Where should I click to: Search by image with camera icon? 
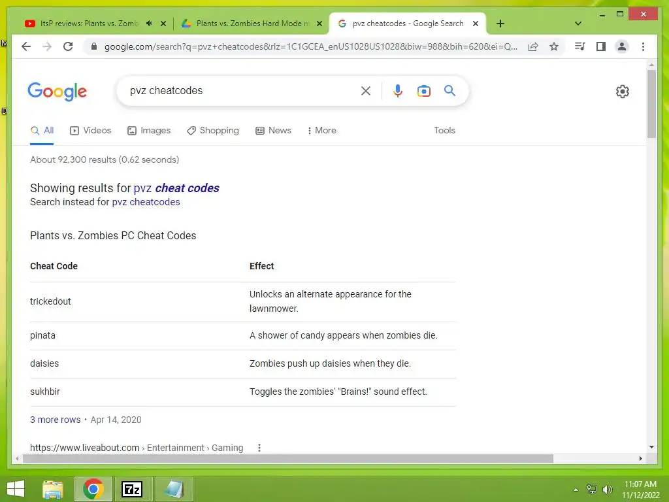(423, 91)
